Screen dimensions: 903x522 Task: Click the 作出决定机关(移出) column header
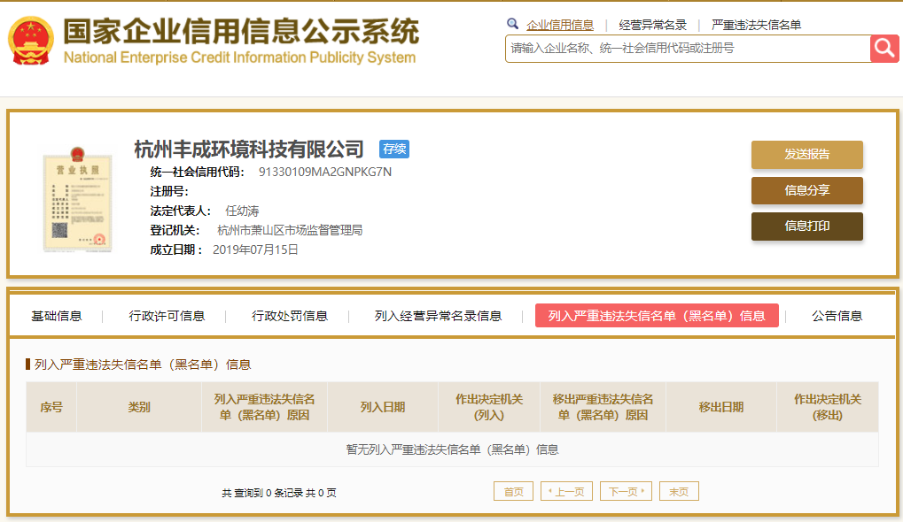pyautogui.click(x=828, y=407)
